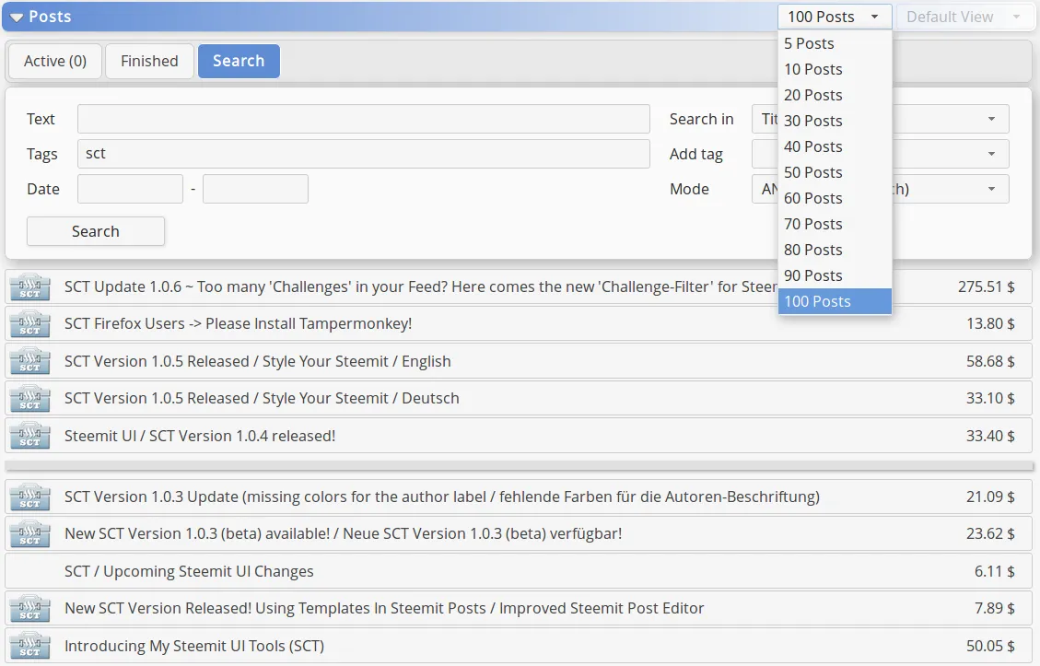Select 5 Posts option

pos(835,44)
